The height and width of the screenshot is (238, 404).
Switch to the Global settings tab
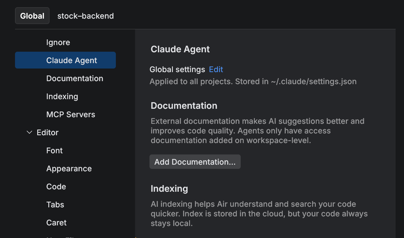[x=32, y=16]
